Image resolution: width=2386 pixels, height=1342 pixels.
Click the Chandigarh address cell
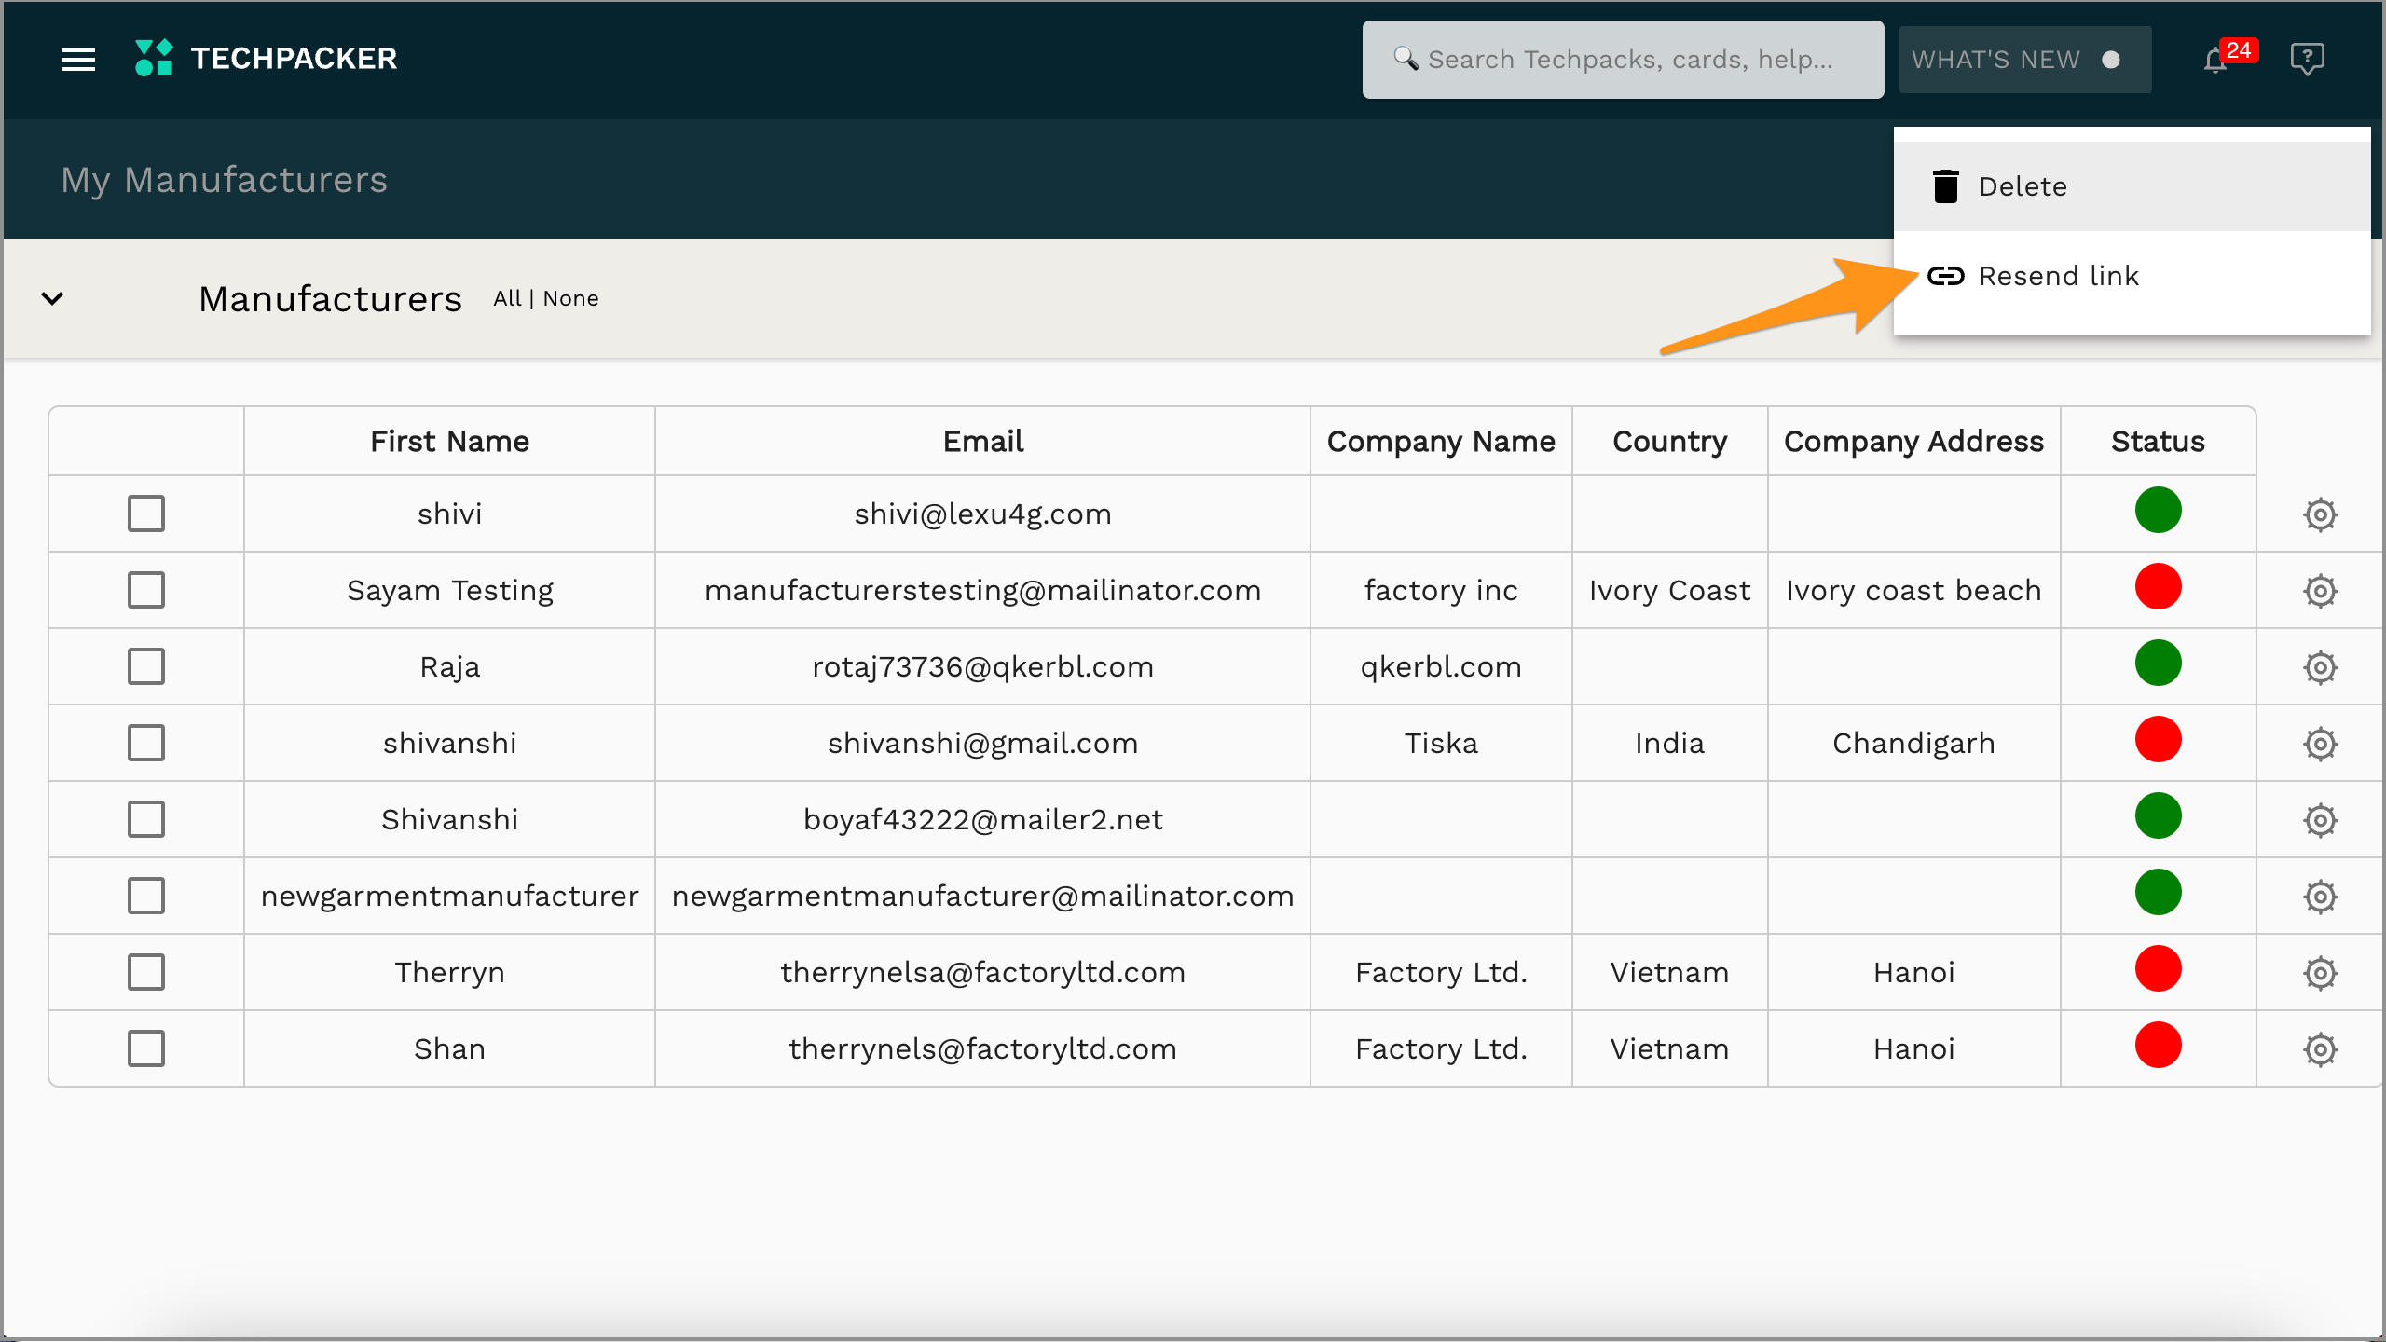point(1913,743)
